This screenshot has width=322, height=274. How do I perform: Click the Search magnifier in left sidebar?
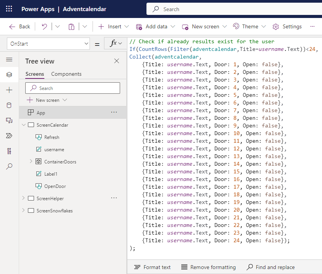[x=9, y=166]
